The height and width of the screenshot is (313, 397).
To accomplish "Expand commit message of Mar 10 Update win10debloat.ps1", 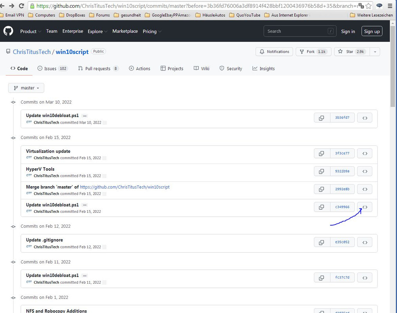I will point(85,116).
